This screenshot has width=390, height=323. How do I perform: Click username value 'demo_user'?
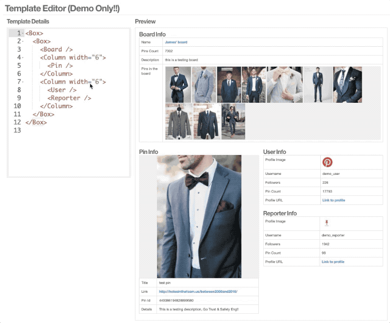331,173
